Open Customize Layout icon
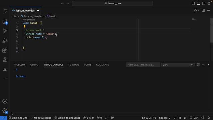 pyautogui.click(x=209, y=3)
